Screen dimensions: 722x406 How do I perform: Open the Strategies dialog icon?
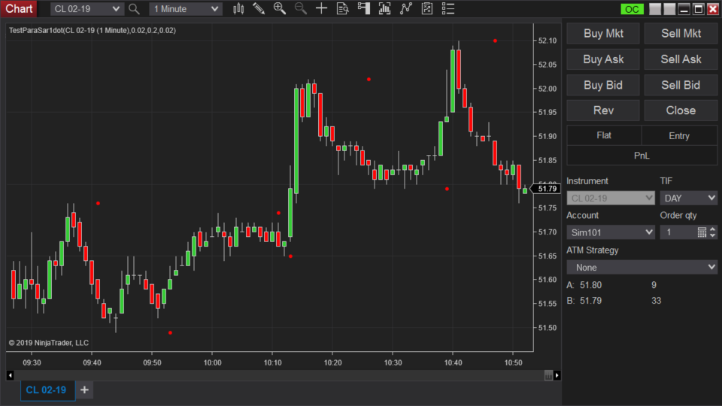point(427,9)
